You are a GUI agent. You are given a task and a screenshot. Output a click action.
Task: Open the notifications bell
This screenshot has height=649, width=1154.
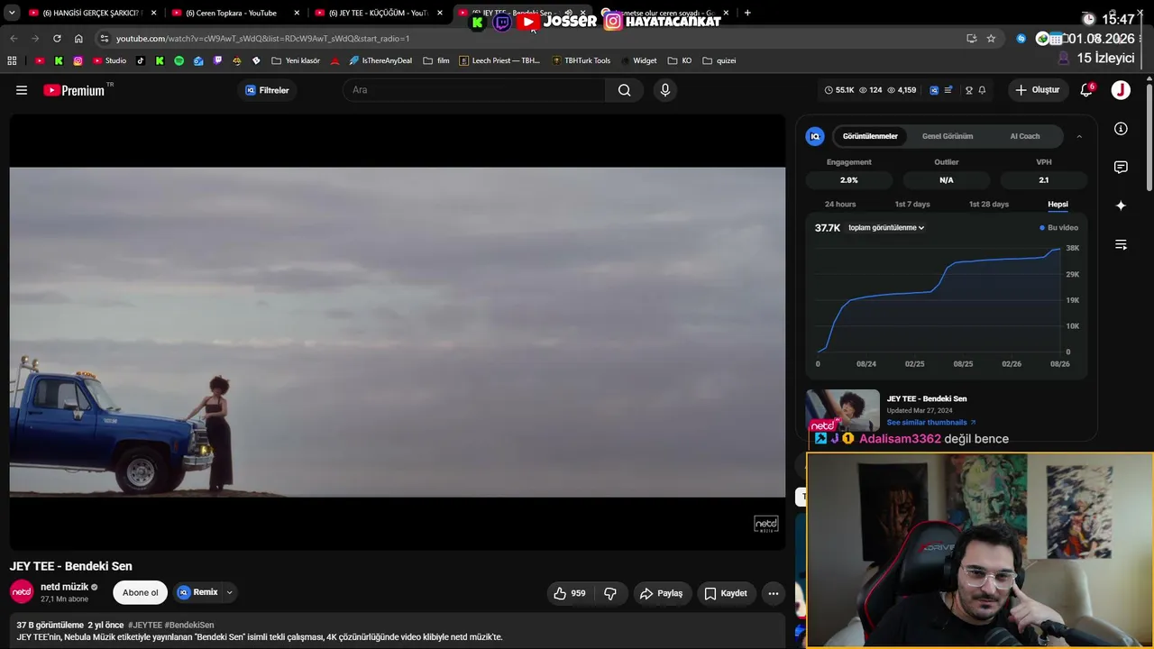pos(1086,90)
